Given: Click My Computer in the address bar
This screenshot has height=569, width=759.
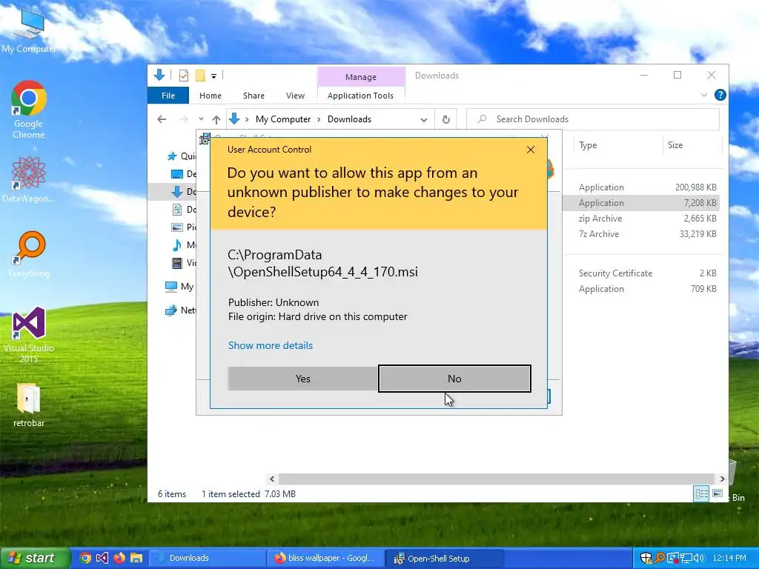Looking at the screenshot, I should [283, 119].
